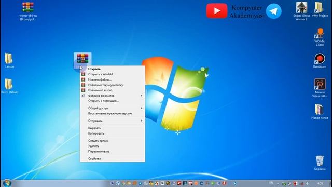The image size is (332, 187).
Task: Choose Открыть in the context menu
Action: click(113, 69)
